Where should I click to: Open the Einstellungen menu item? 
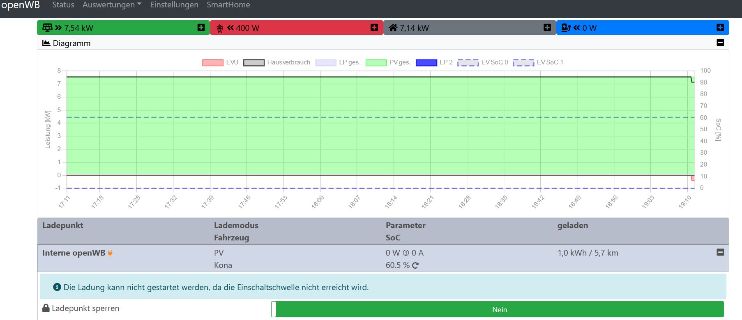pyautogui.click(x=174, y=5)
